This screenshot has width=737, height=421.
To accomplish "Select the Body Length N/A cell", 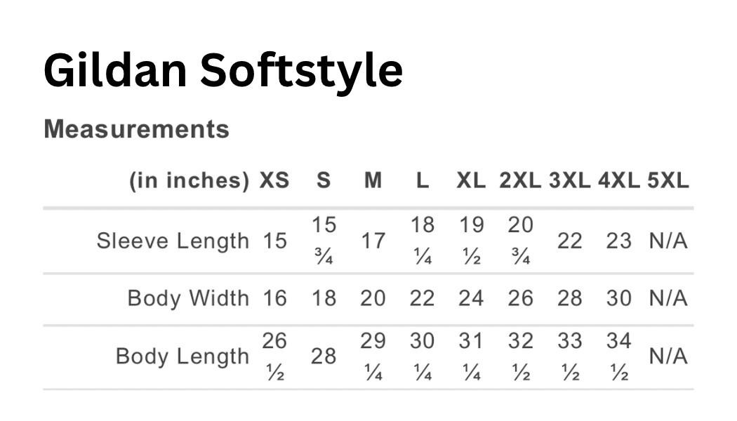I will pos(668,356).
